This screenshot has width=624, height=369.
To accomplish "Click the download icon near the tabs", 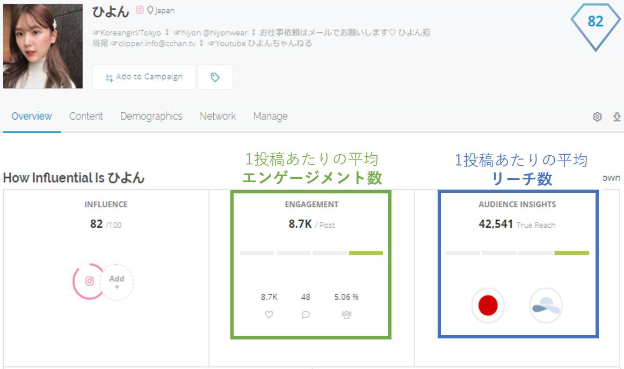I will point(617,117).
